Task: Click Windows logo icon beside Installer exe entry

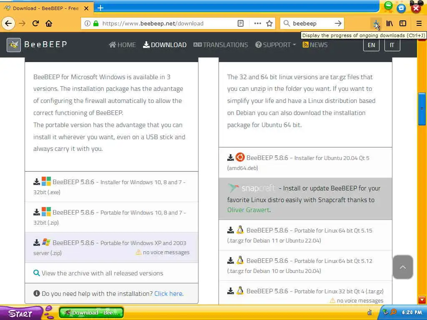Action: pos(46,181)
